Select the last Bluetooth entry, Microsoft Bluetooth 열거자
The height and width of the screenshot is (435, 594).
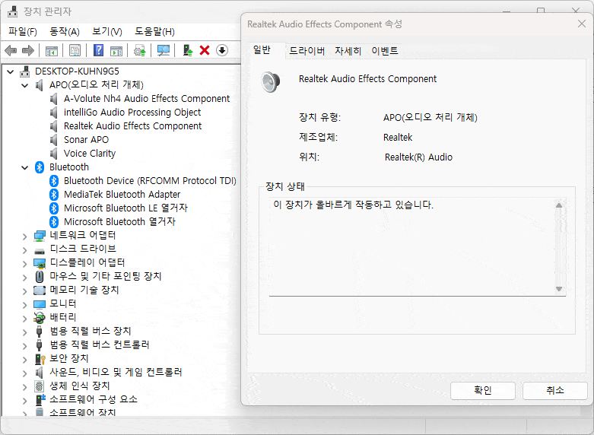click(x=119, y=221)
